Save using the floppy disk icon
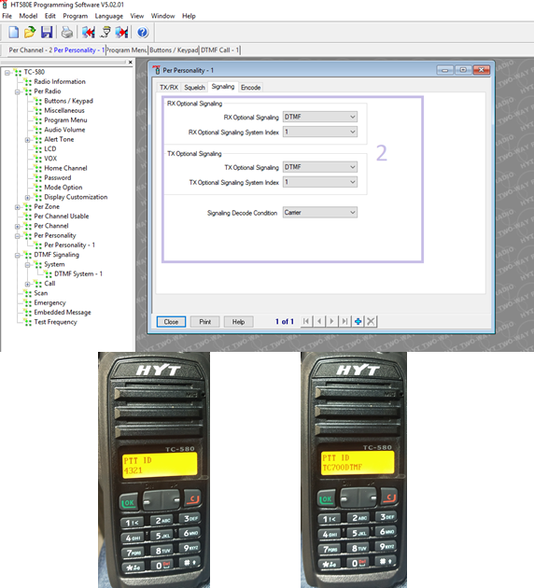Viewport: 534px width, 588px height. [x=47, y=33]
